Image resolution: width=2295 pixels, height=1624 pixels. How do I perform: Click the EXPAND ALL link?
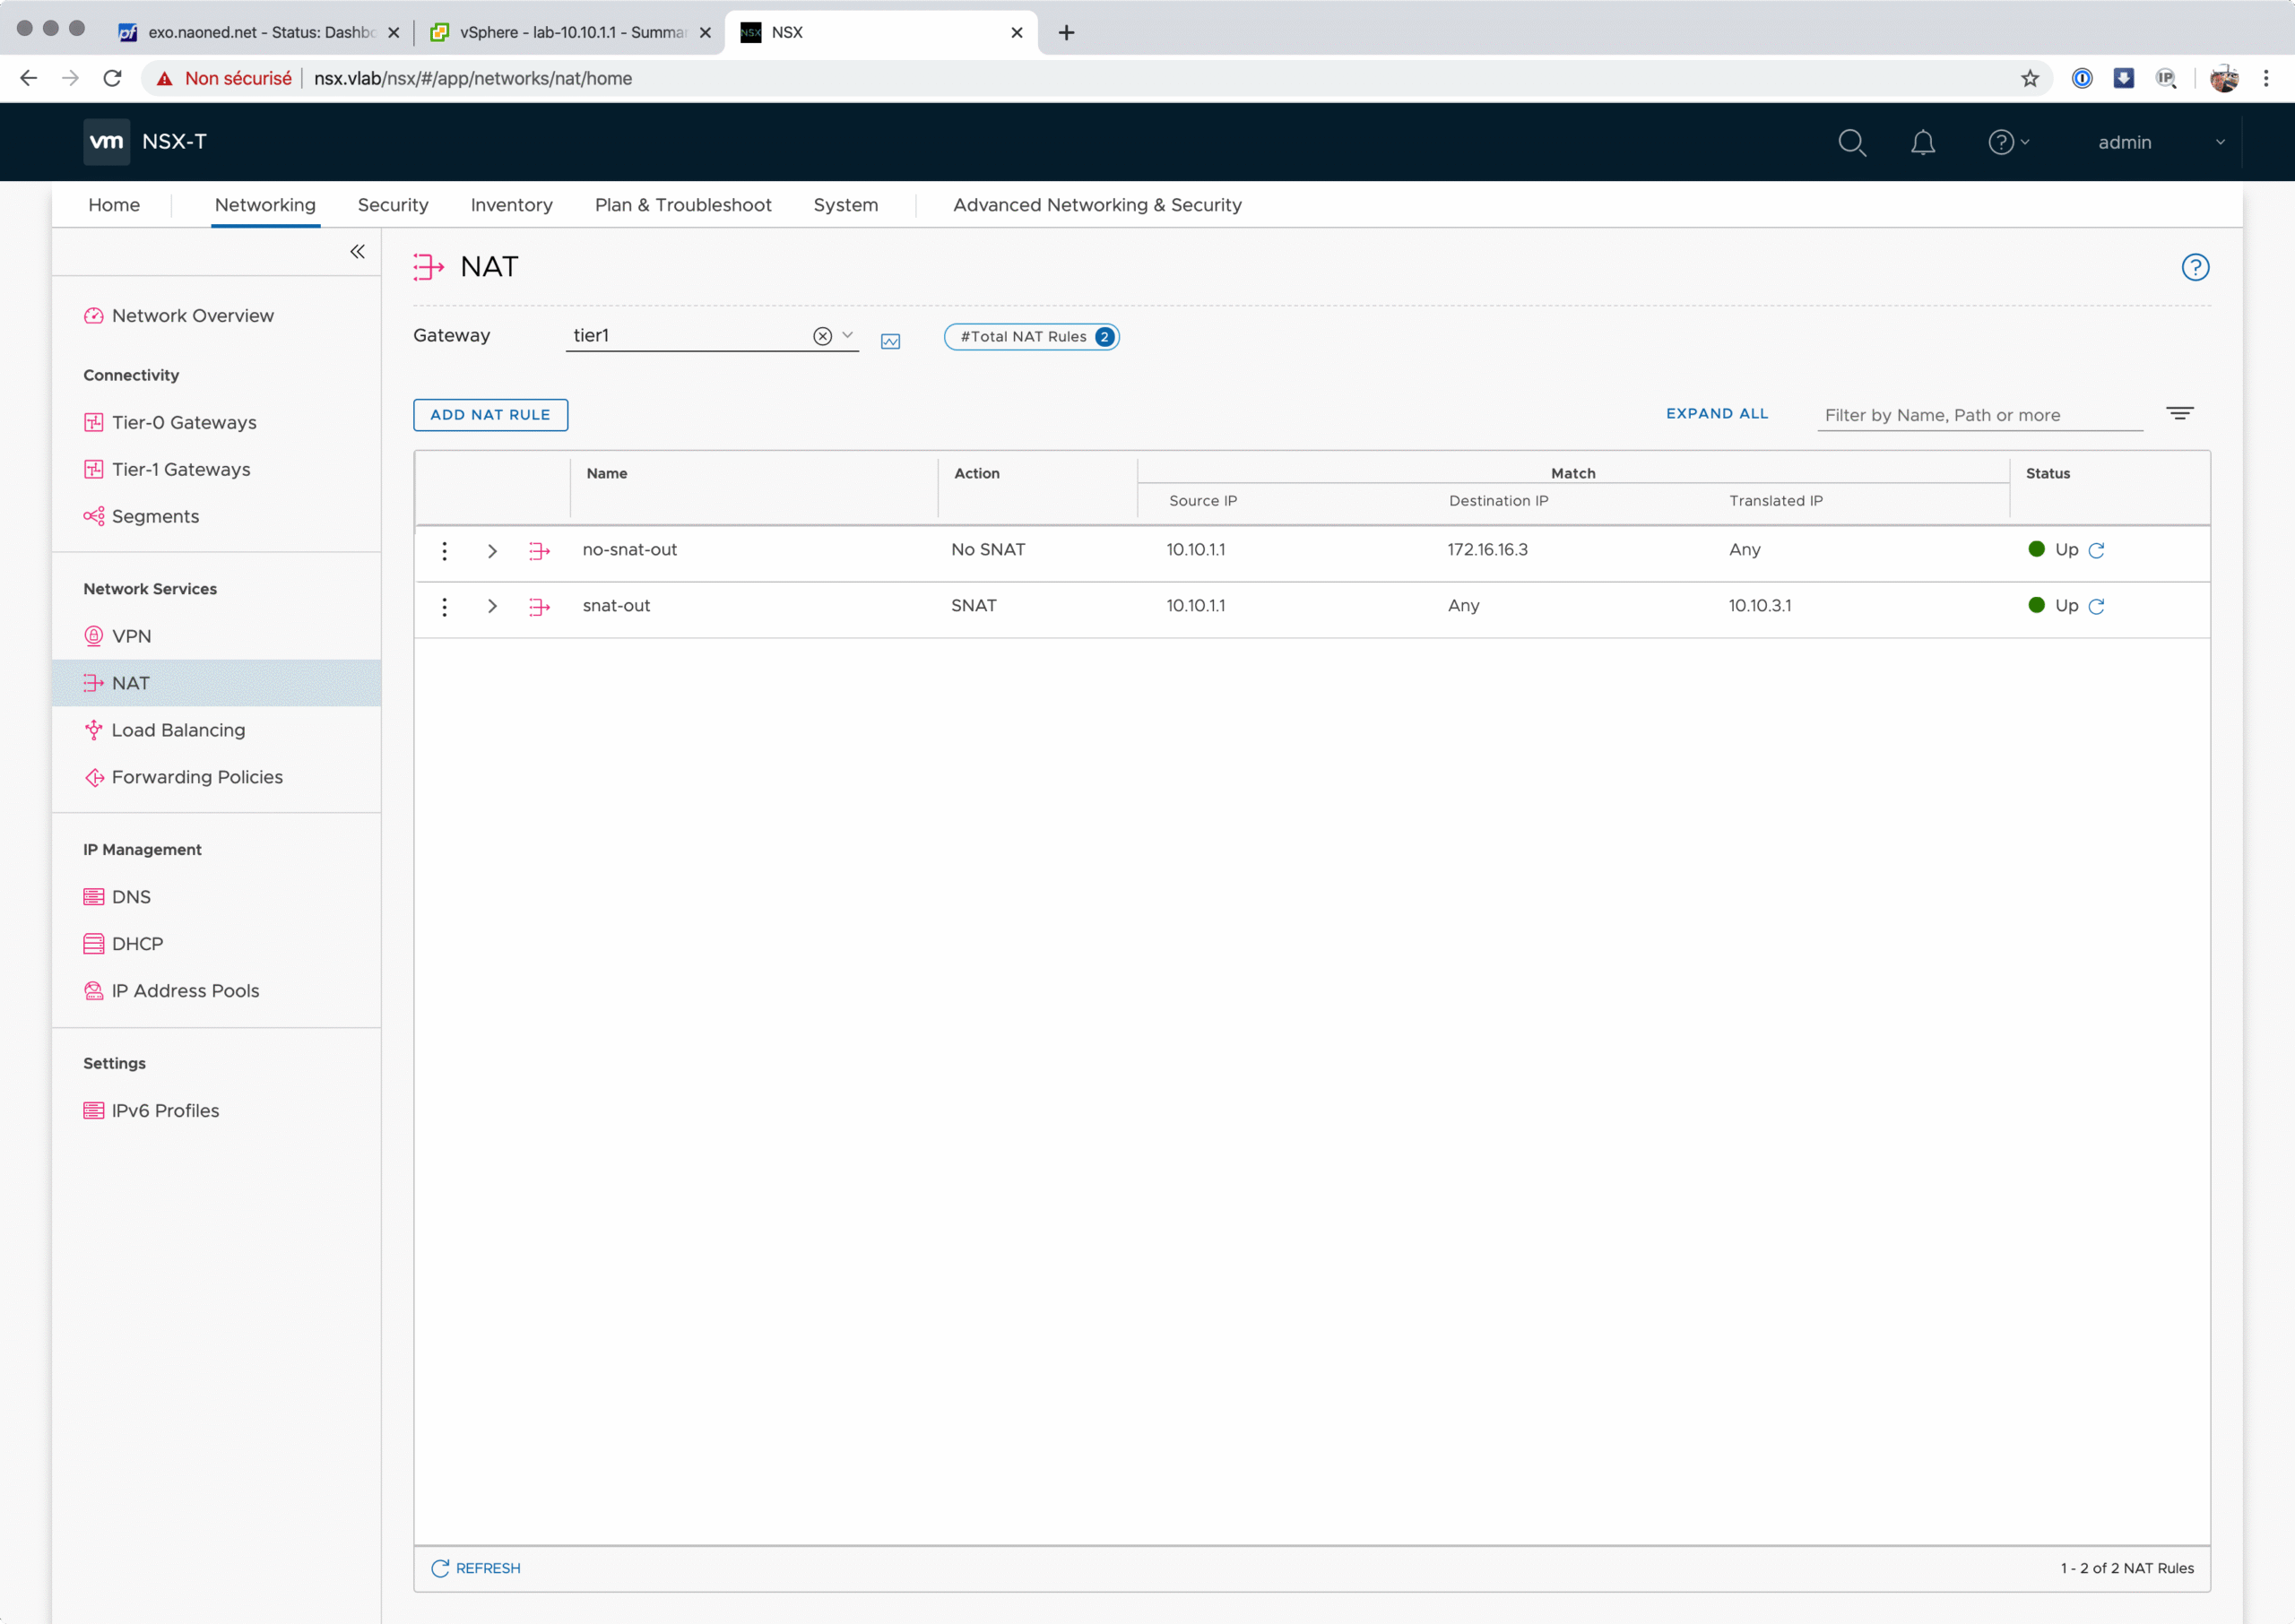coord(1716,413)
